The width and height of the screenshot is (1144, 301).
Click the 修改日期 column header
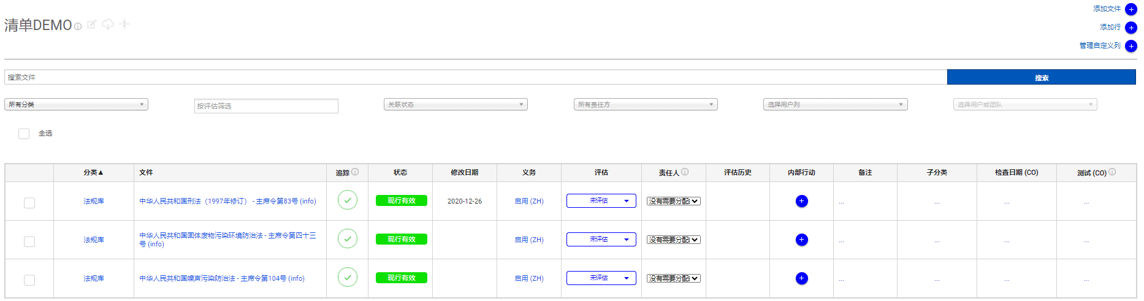tap(464, 173)
